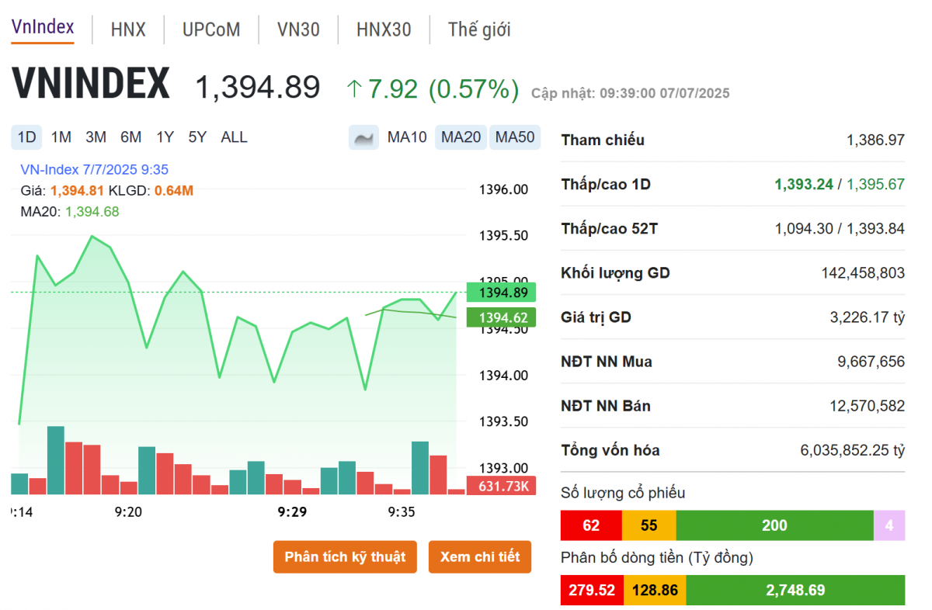Click the pink 4 stocks segment

pos(889,525)
